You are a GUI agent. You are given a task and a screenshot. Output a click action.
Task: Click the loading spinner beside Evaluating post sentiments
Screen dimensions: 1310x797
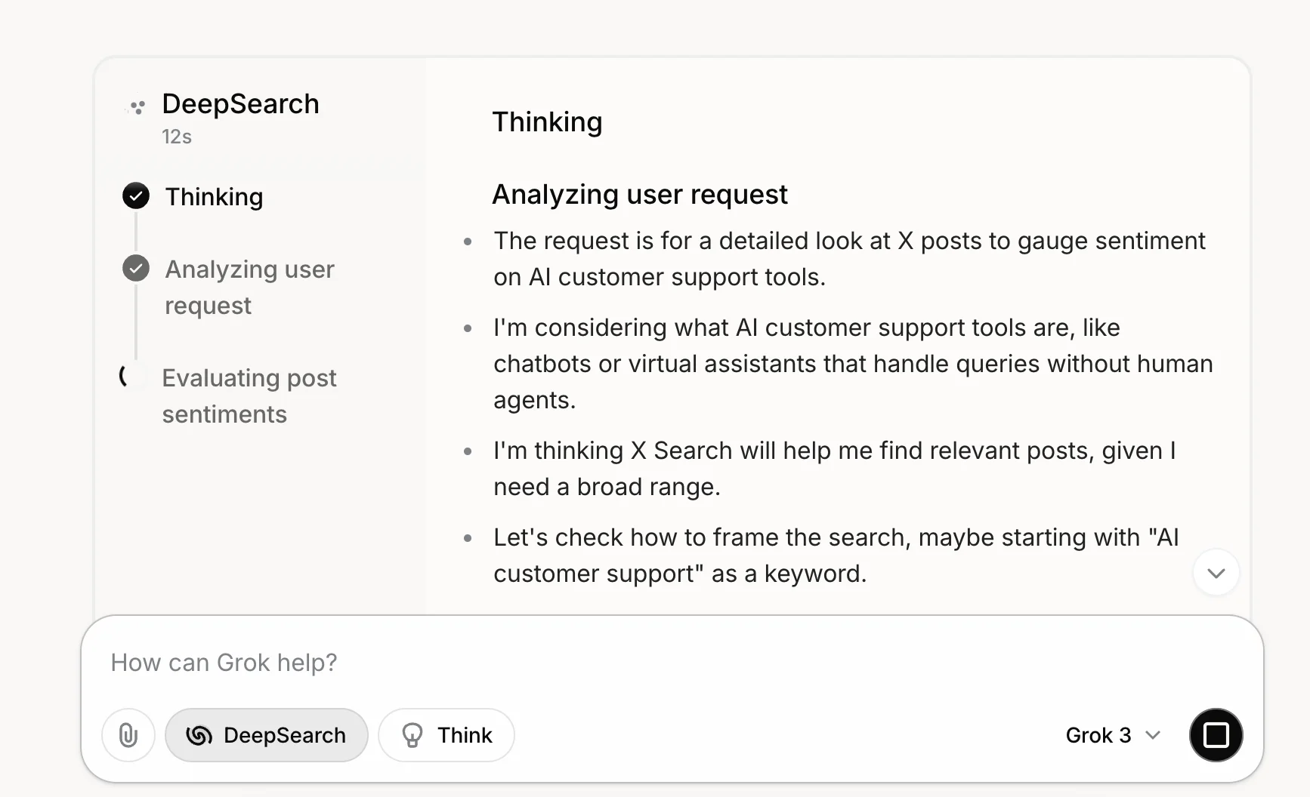point(132,376)
